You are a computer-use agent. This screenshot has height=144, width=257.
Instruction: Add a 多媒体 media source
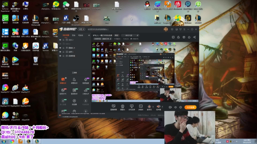[141, 107]
